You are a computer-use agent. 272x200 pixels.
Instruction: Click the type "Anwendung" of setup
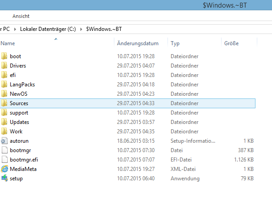pyautogui.click(x=185, y=179)
